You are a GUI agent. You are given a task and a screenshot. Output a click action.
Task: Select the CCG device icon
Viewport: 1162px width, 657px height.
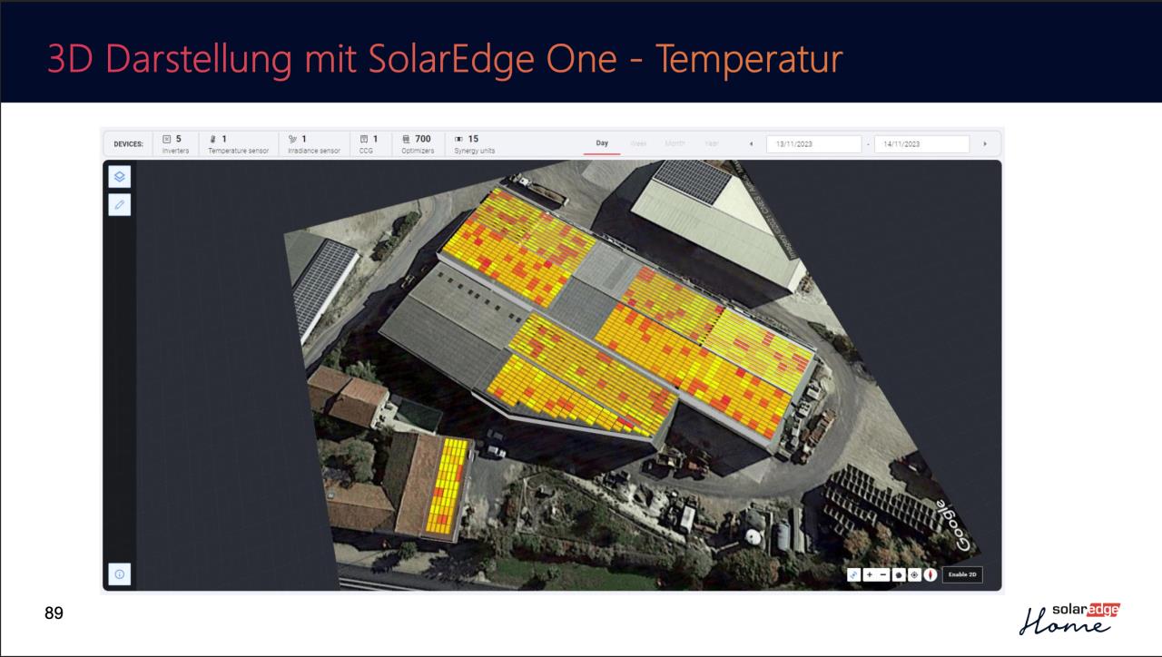coord(363,139)
